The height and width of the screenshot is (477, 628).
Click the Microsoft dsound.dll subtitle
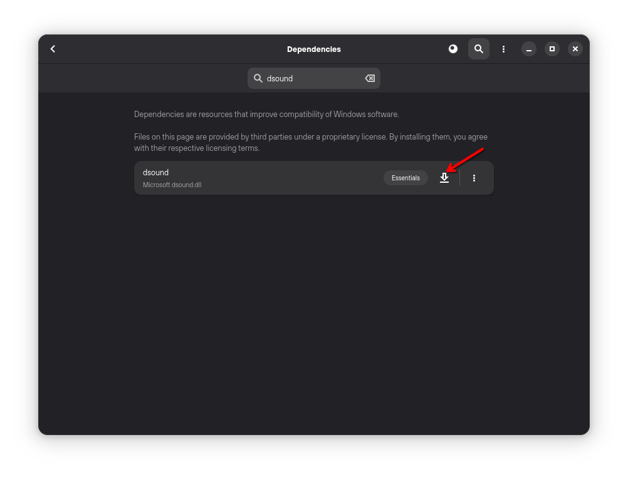point(172,185)
